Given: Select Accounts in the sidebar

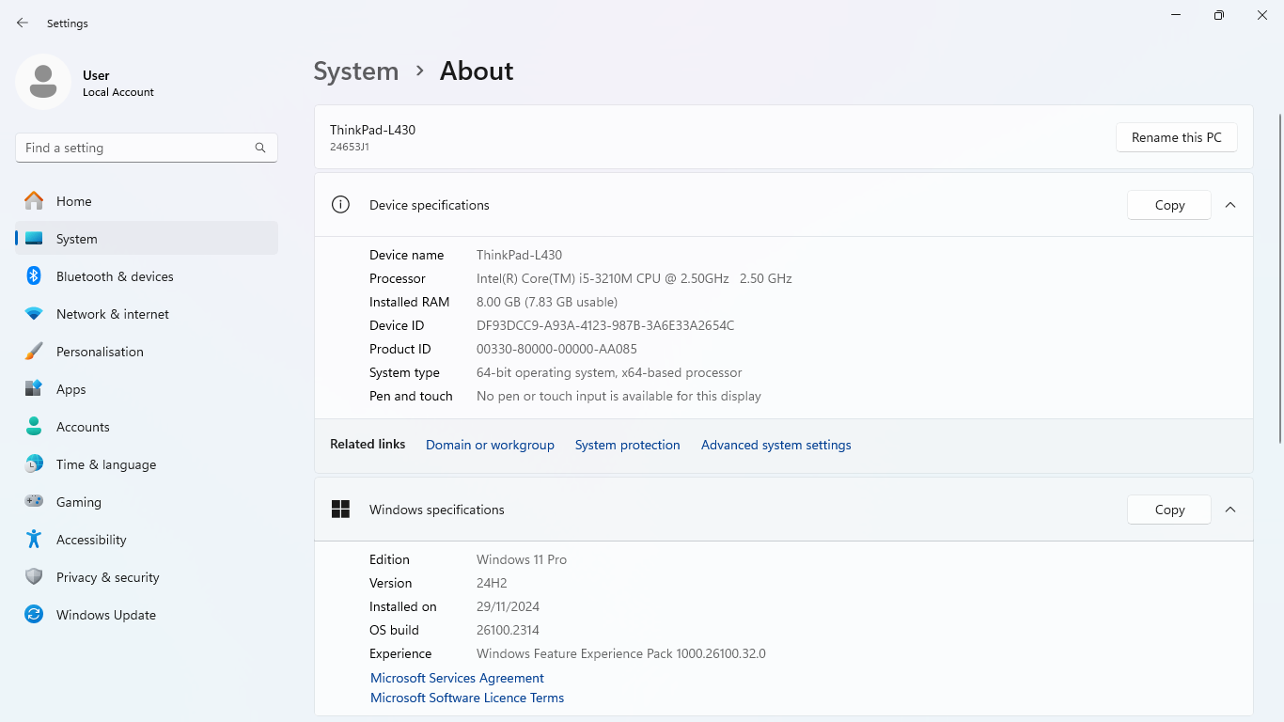Looking at the screenshot, I should tap(147, 427).
